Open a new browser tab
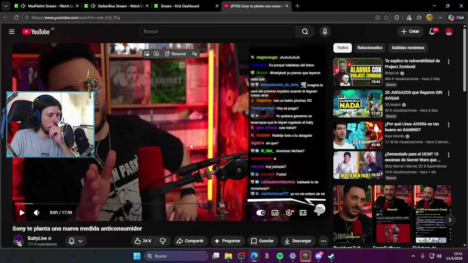This screenshot has height=263, width=468. pyautogui.click(x=297, y=6)
